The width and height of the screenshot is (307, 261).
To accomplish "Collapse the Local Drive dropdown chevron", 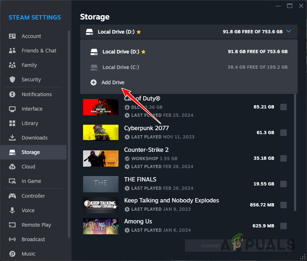I will pos(288,31).
